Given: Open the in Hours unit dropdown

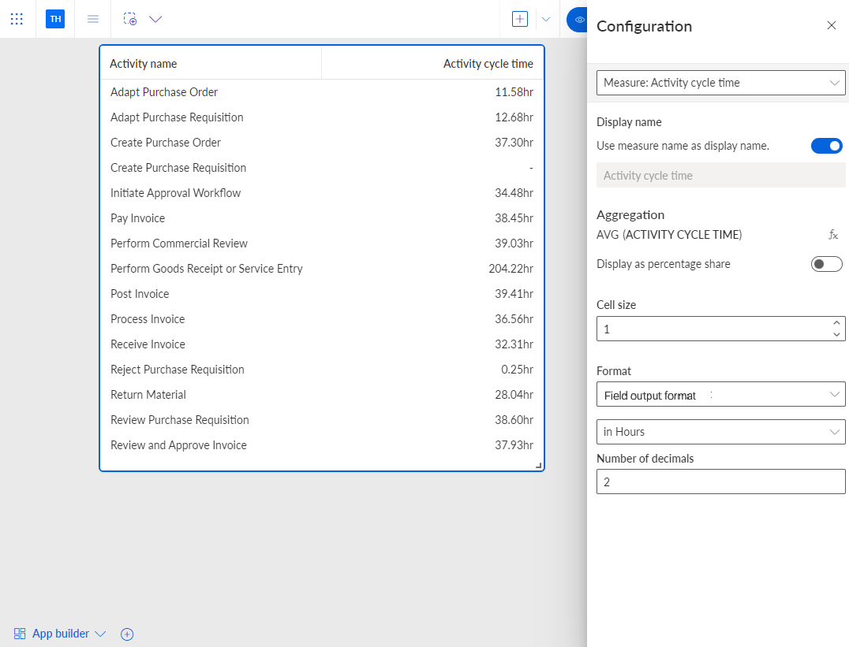Looking at the screenshot, I should pyautogui.click(x=720, y=432).
